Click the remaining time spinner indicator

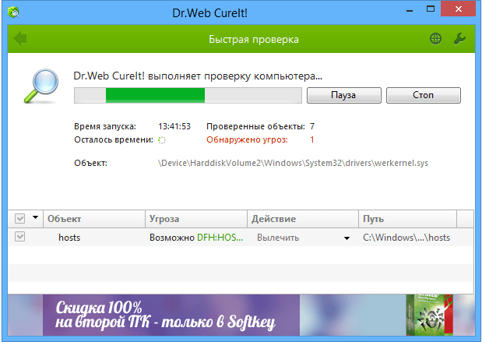(x=162, y=140)
